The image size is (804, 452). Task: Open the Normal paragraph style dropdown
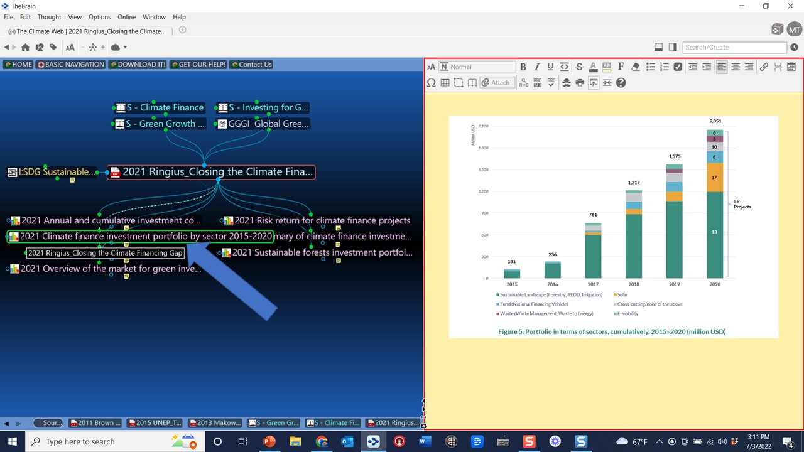(x=477, y=67)
